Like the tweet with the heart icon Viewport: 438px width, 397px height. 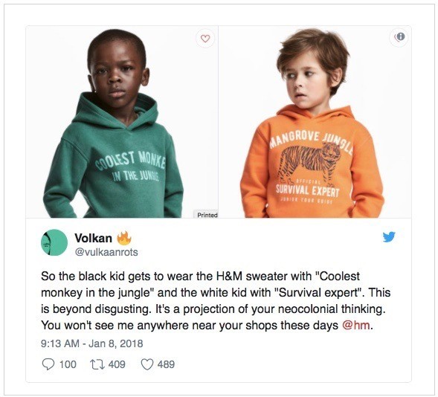(x=147, y=364)
